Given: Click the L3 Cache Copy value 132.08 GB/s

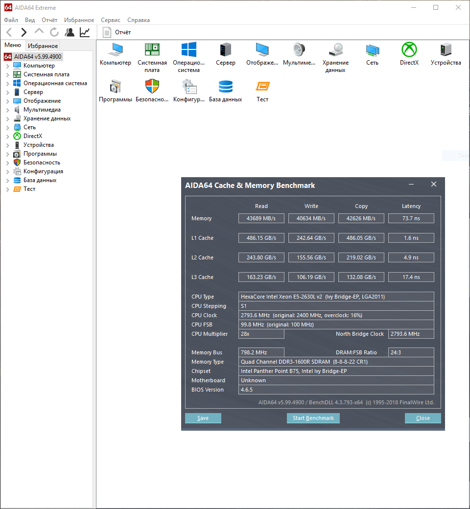Looking at the screenshot, I should 361,277.
